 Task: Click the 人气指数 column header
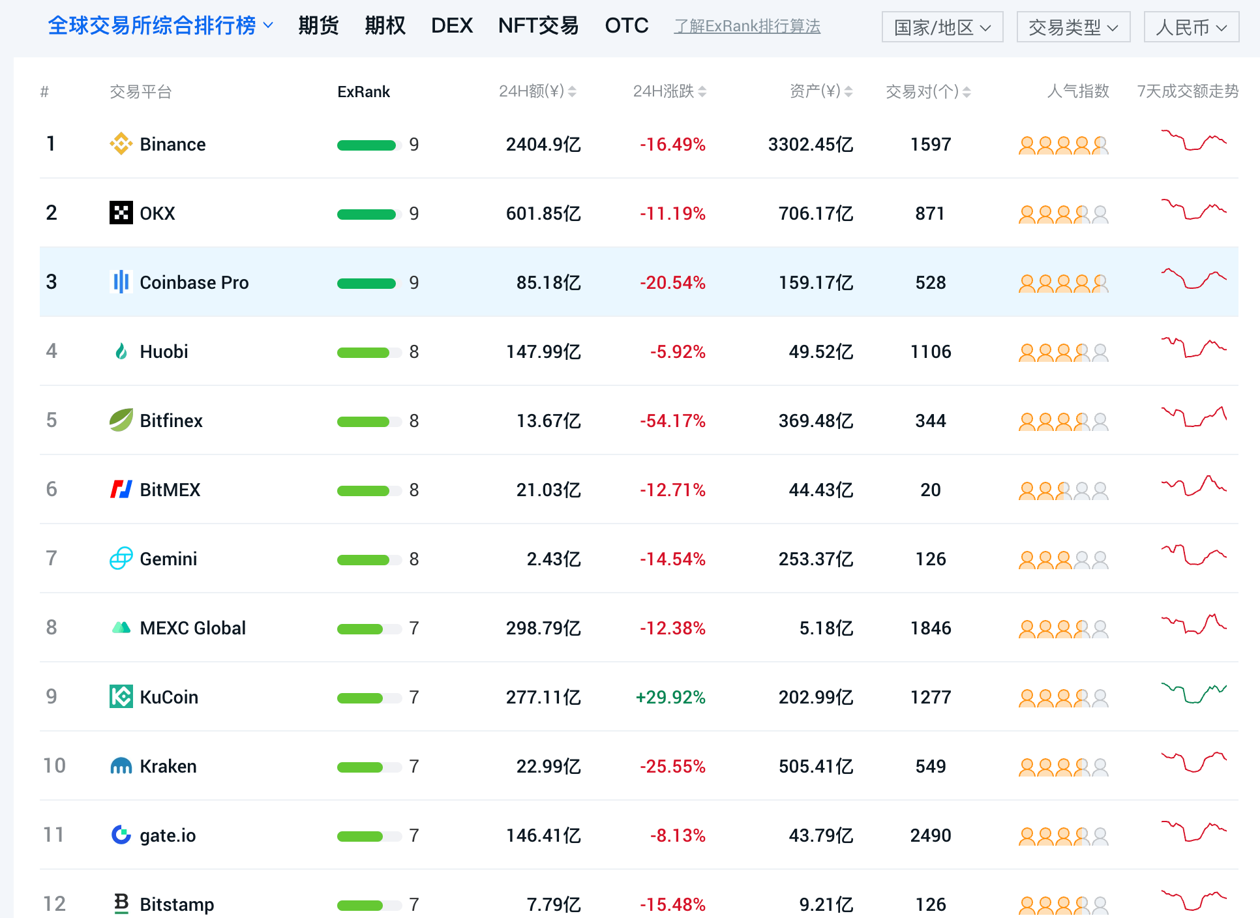(x=1078, y=91)
